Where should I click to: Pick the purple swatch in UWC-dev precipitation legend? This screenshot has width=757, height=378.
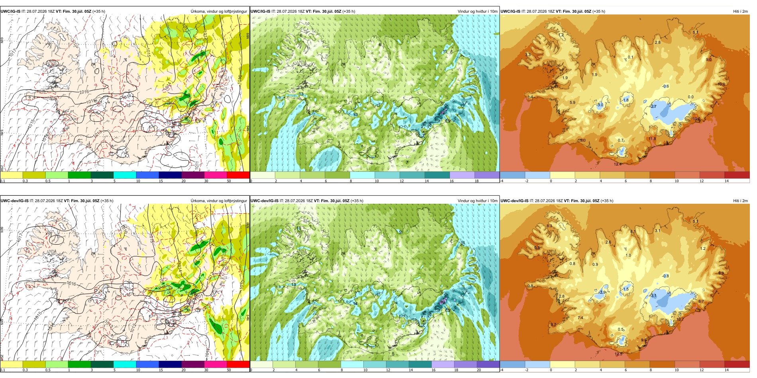coord(193,364)
